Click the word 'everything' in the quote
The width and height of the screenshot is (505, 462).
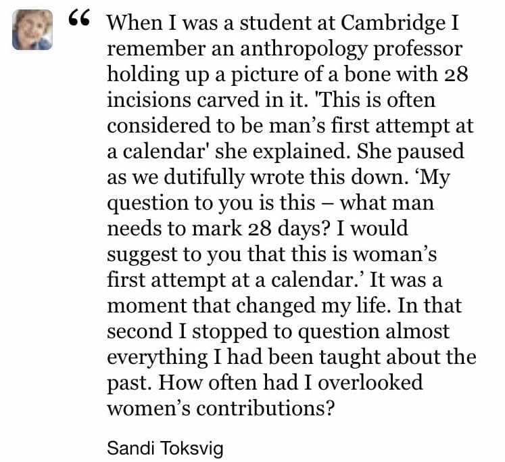point(157,357)
